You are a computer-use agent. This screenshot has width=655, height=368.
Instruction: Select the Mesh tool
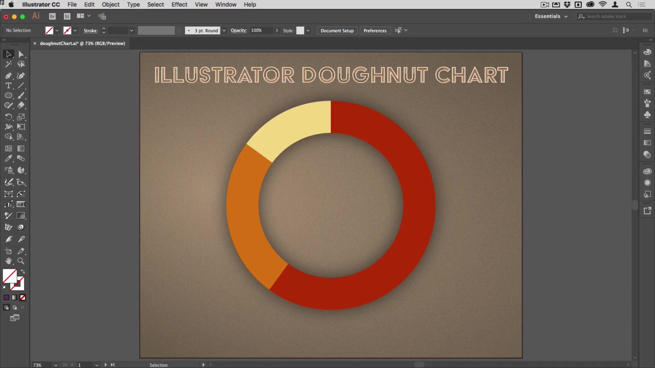[9, 149]
